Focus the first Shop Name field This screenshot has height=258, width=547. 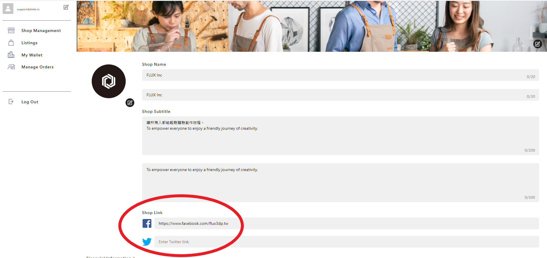click(334, 75)
